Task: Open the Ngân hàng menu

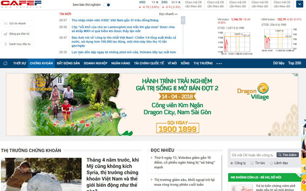Action: (x=120, y=63)
